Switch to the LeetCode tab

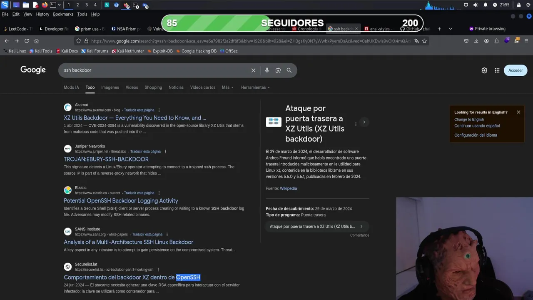[18, 29]
